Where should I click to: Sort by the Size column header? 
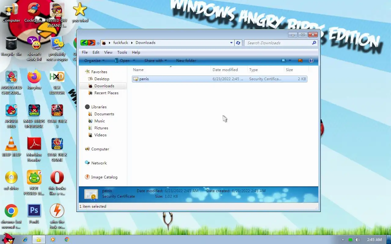point(296,70)
